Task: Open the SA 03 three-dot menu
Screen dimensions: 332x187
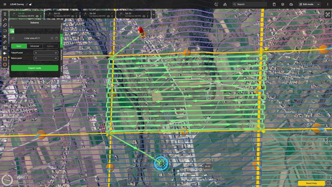Action: (x=77, y=16)
